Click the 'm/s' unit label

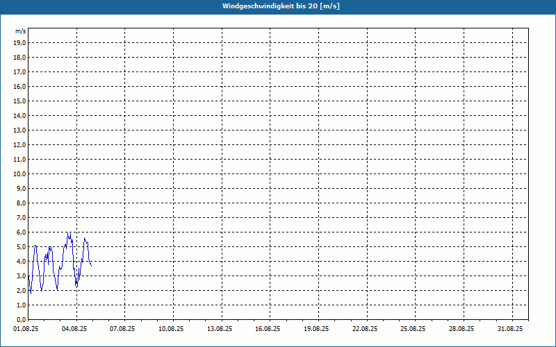coord(20,31)
